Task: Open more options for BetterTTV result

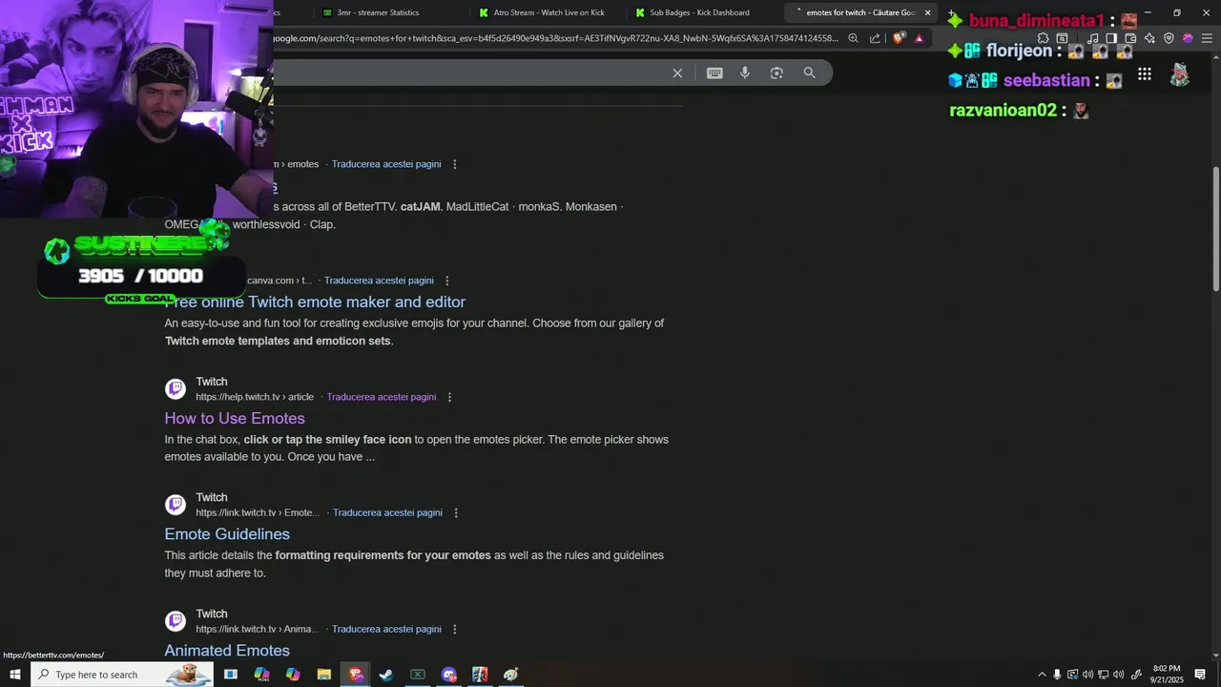Action: point(454,164)
